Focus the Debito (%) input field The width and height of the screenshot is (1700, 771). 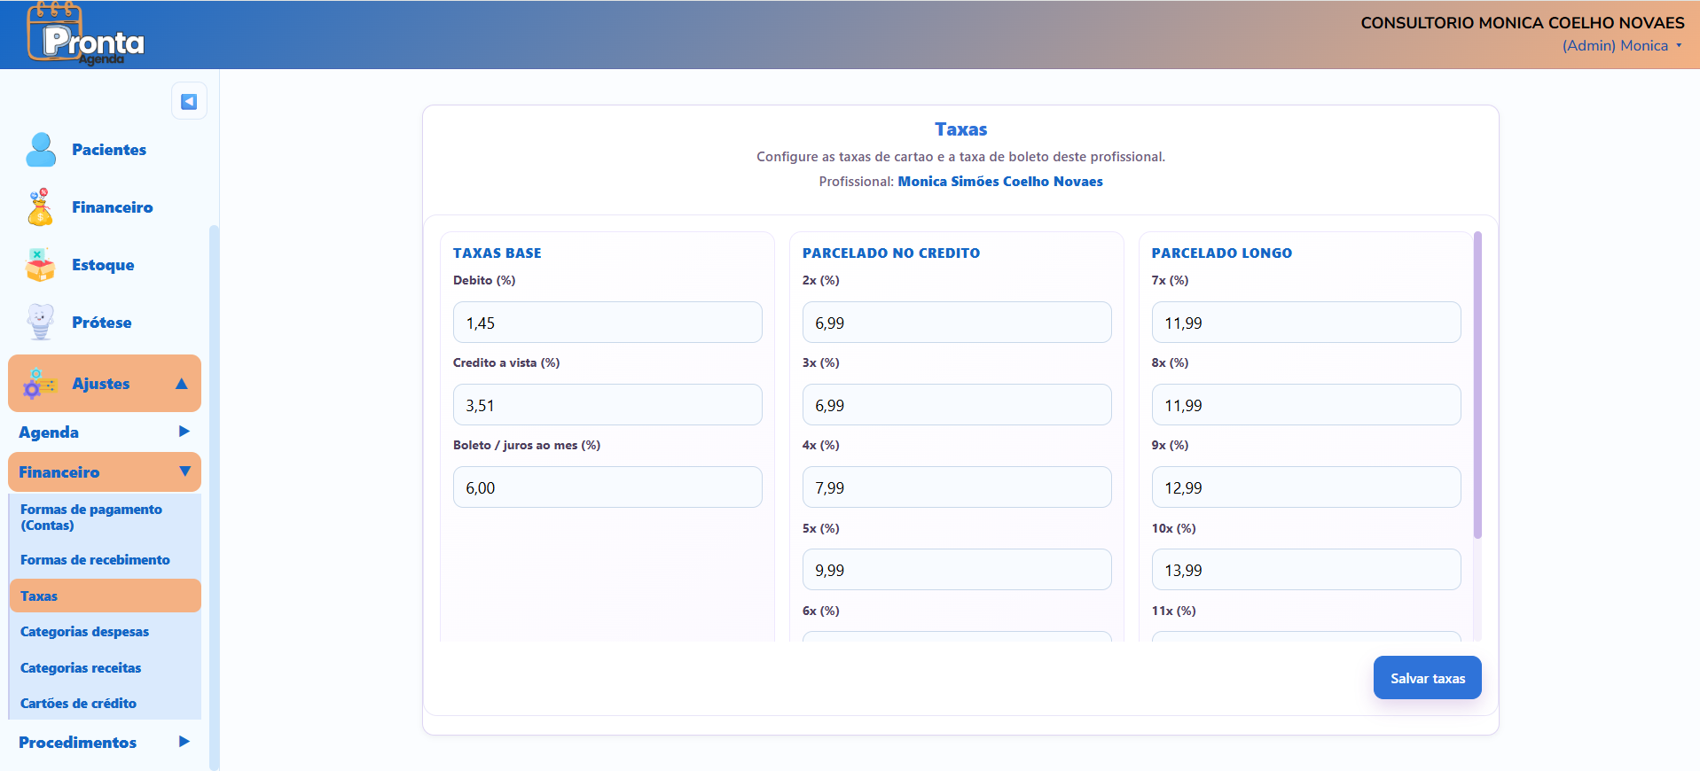pyautogui.click(x=607, y=323)
